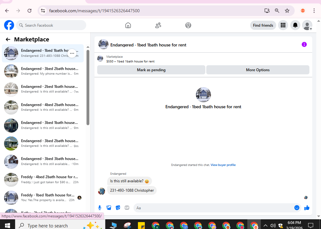321x229 pixels.
Task: Show hidden system tray icons
Action: (265, 226)
